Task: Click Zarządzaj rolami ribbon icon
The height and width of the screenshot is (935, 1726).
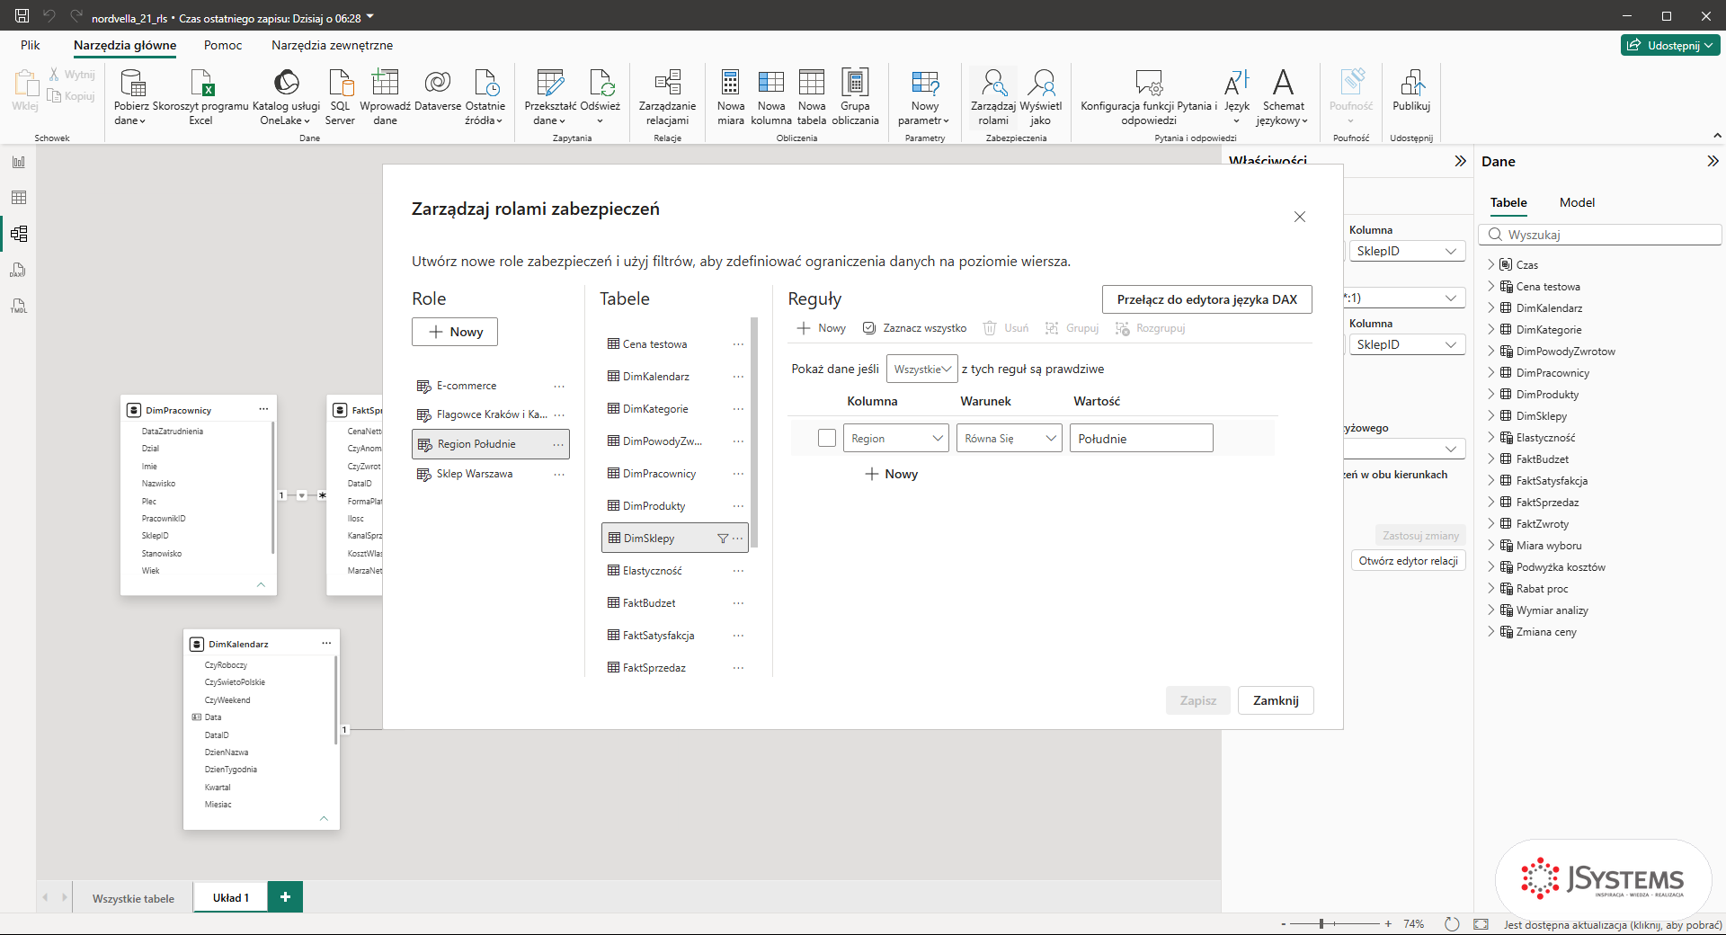Action: coord(993,97)
